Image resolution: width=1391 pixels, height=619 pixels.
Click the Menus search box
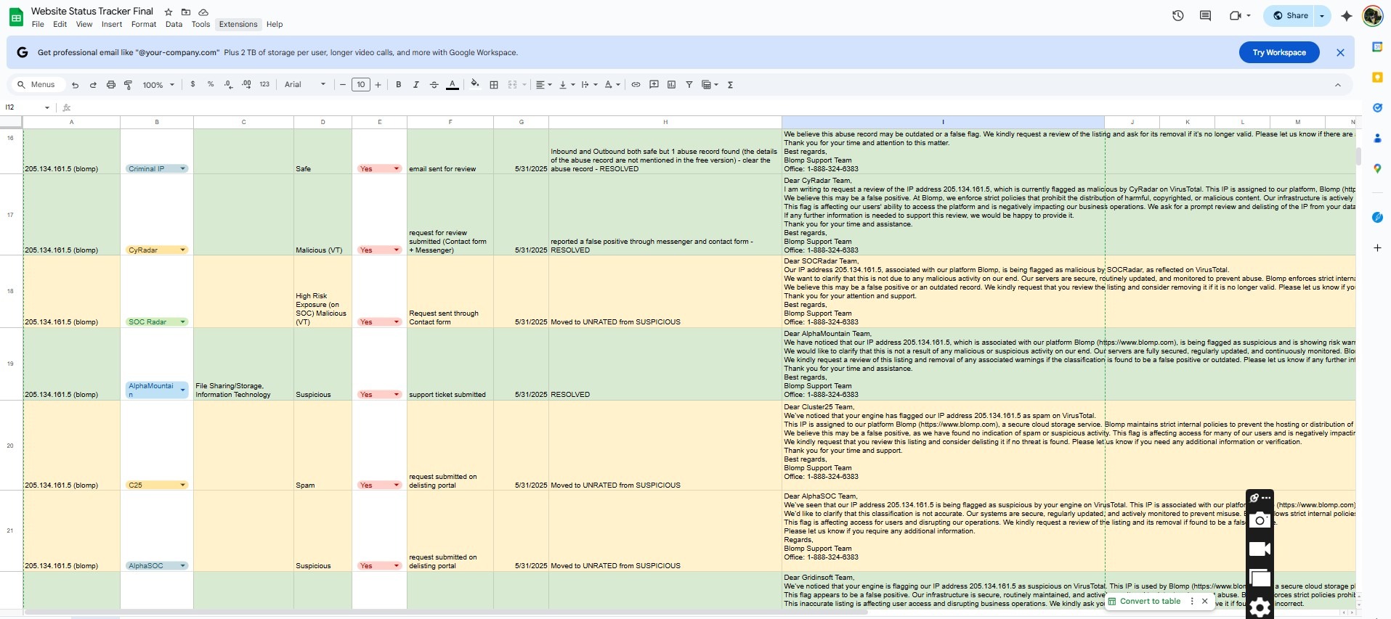coord(40,85)
